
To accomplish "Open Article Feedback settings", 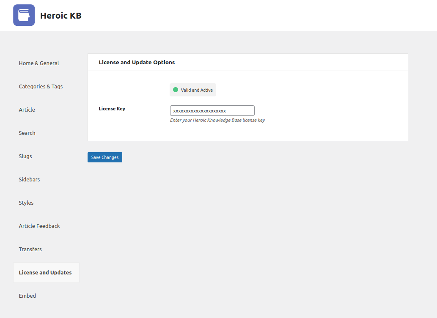I will [39, 226].
